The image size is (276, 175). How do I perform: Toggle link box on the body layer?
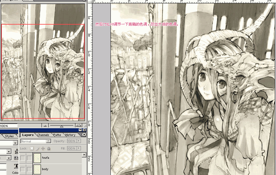point(30,169)
